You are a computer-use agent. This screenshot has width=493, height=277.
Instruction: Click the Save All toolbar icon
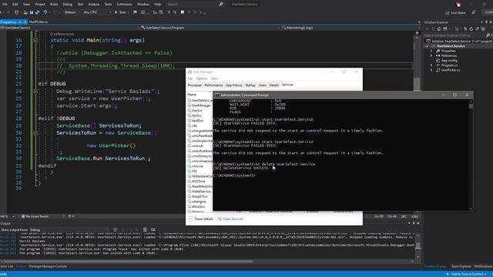pos(38,12)
